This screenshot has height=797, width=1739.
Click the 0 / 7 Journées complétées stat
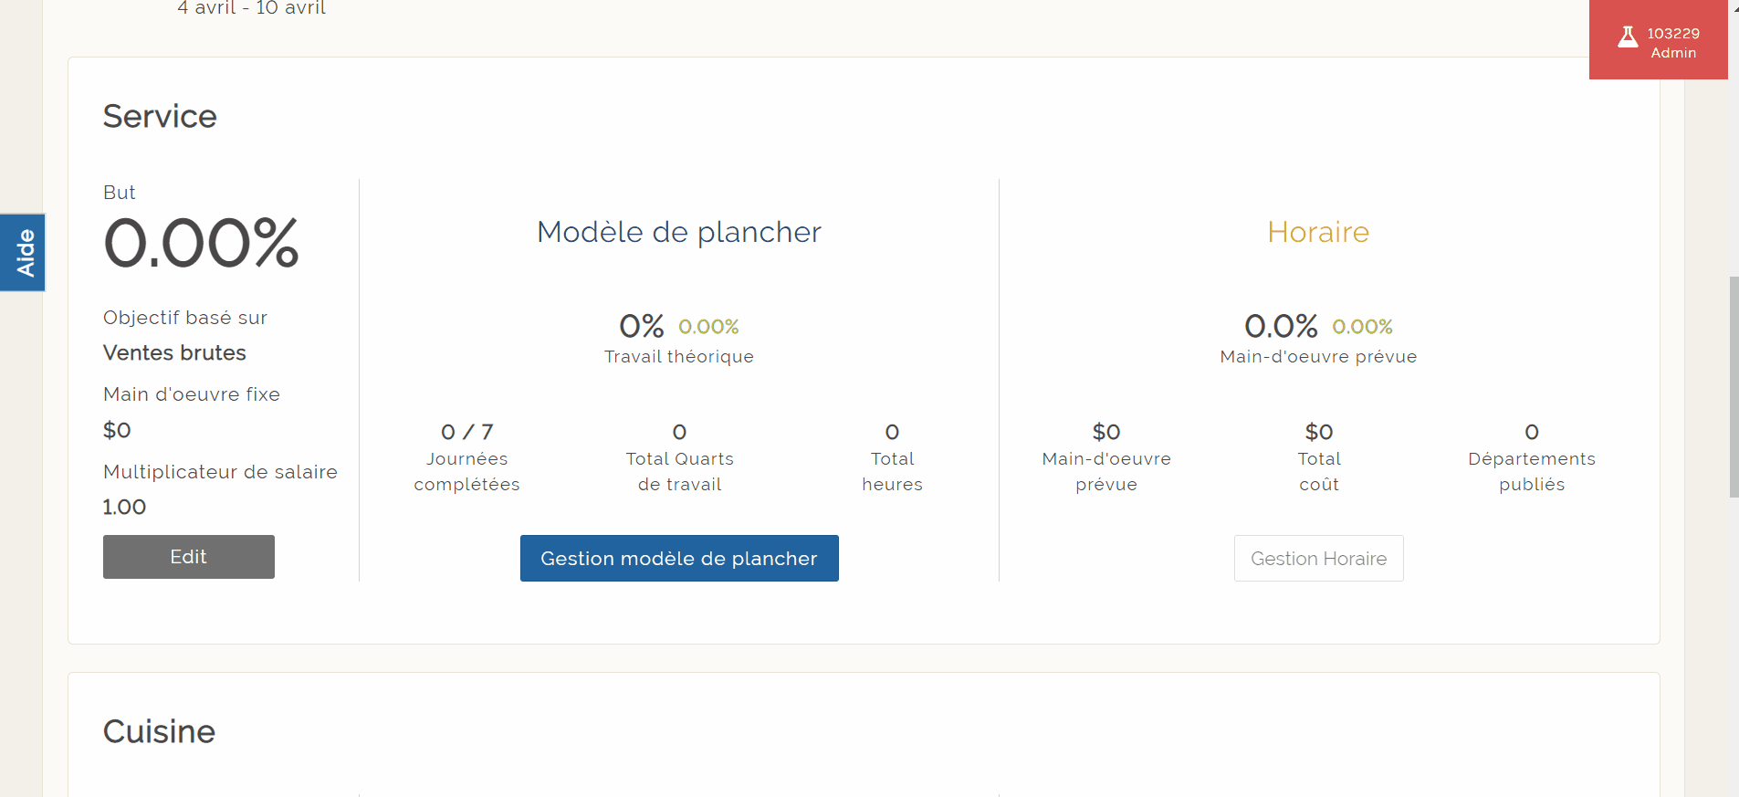pos(466,456)
